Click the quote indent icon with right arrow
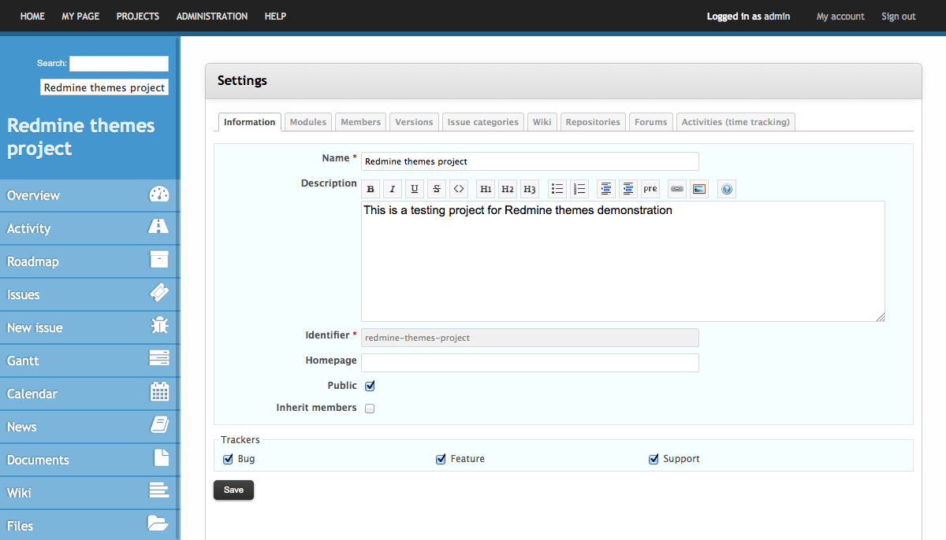Image resolution: width=946 pixels, height=540 pixels. point(606,189)
